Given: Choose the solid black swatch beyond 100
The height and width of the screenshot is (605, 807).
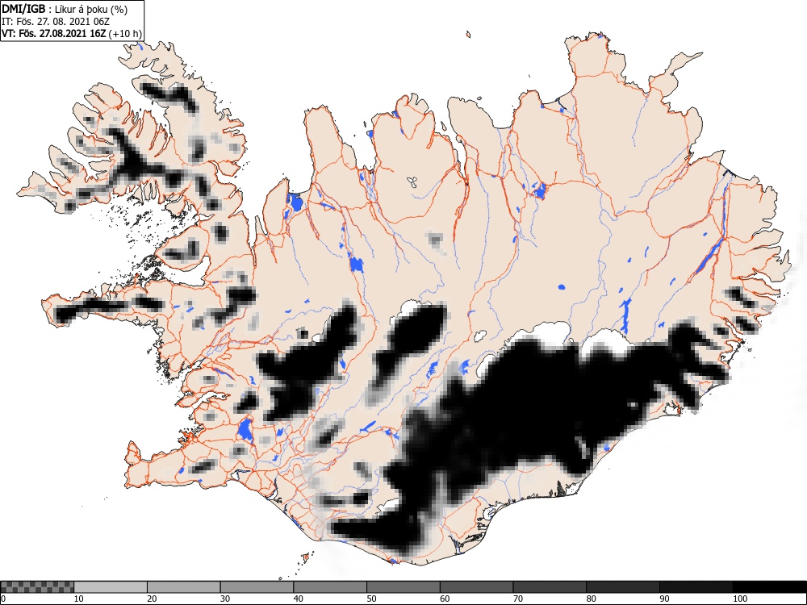Looking at the screenshot, I should [769, 587].
